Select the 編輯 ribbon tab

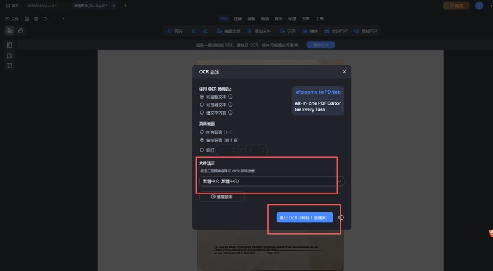coord(251,19)
